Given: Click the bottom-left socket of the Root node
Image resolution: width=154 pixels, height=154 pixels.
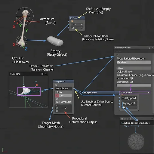Looking at the screenshot, I should pos(69,28).
